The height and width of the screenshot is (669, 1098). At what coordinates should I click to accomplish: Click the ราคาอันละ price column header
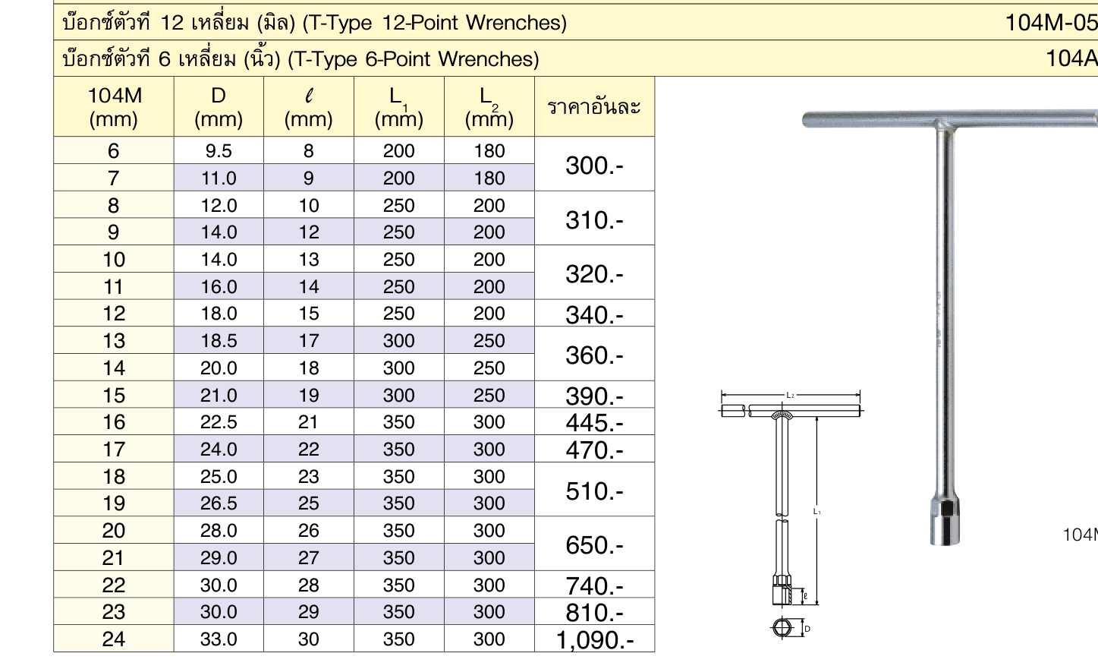(x=594, y=107)
